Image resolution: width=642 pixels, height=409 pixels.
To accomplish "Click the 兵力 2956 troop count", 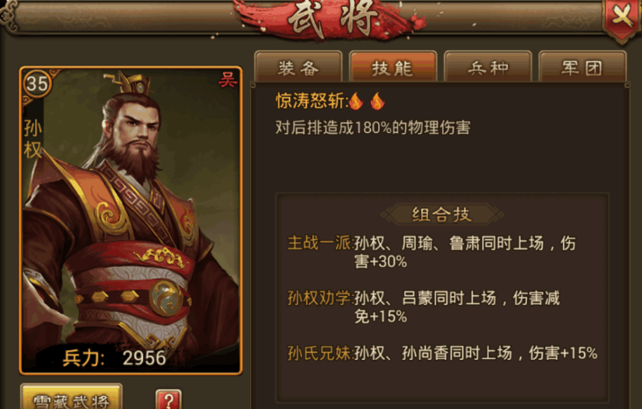I will click(x=114, y=358).
